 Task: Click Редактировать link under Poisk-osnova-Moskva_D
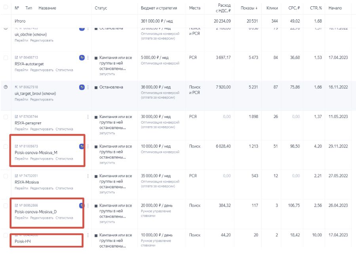tap(42, 218)
